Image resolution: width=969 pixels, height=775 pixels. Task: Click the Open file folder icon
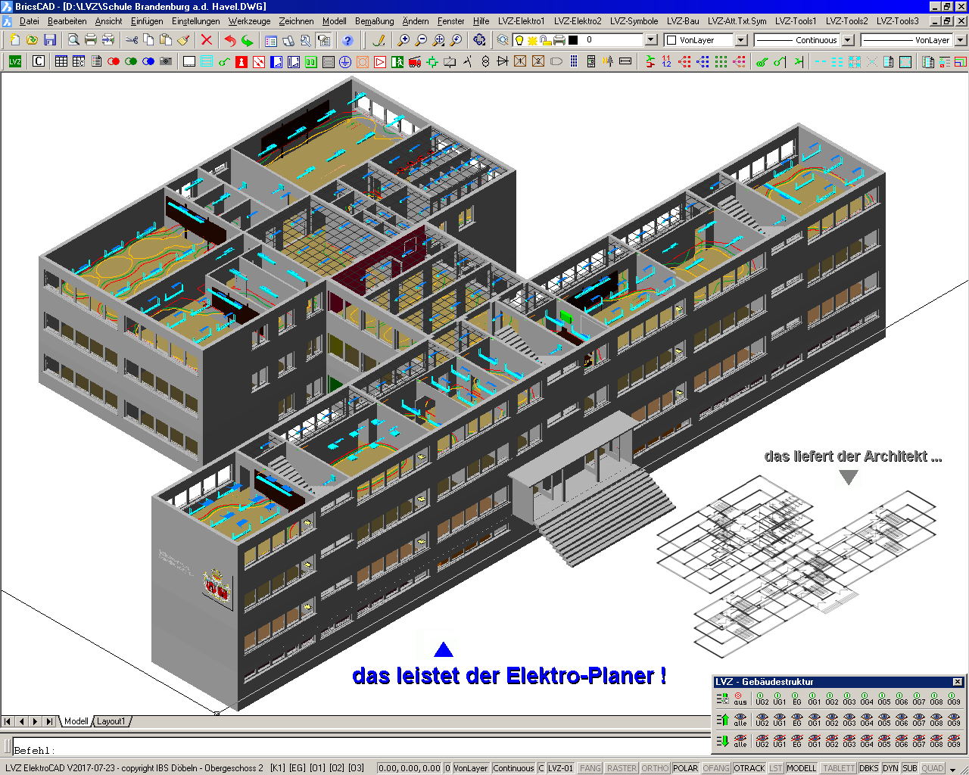pos(33,40)
